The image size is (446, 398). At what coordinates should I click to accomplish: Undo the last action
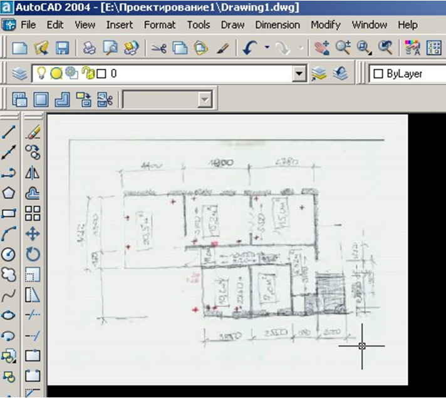(x=250, y=48)
